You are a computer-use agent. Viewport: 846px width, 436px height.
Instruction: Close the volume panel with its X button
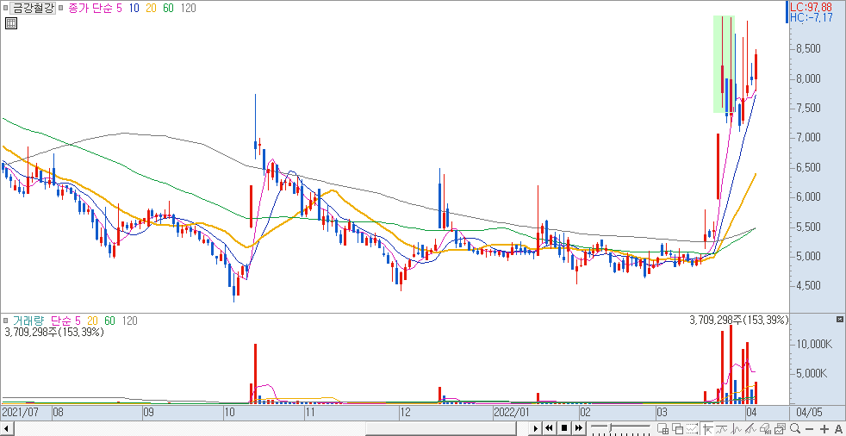(x=839, y=320)
